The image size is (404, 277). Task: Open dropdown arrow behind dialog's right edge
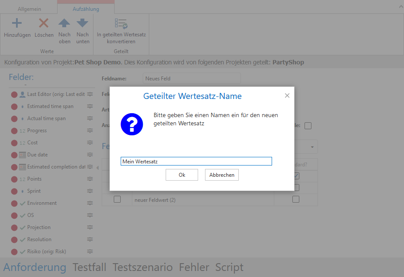(312, 147)
